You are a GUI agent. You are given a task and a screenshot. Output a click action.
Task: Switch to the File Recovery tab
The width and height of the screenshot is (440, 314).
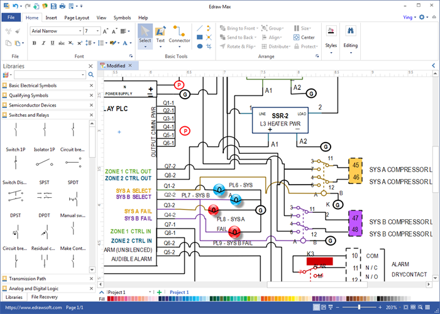(45, 296)
